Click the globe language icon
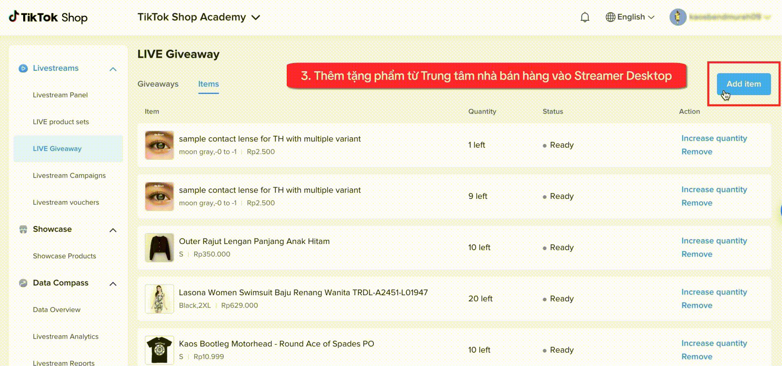This screenshot has width=782, height=366. click(x=610, y=17)
